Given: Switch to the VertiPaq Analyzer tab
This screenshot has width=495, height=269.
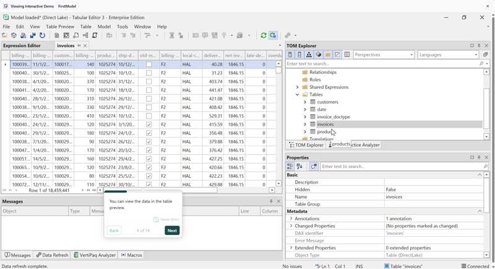Looking at the screenshot, I should coord(95,255).
